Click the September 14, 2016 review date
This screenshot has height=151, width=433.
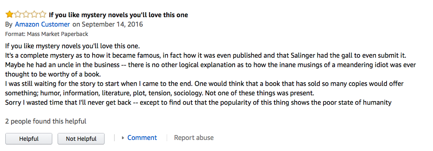[x=112, y=25]
